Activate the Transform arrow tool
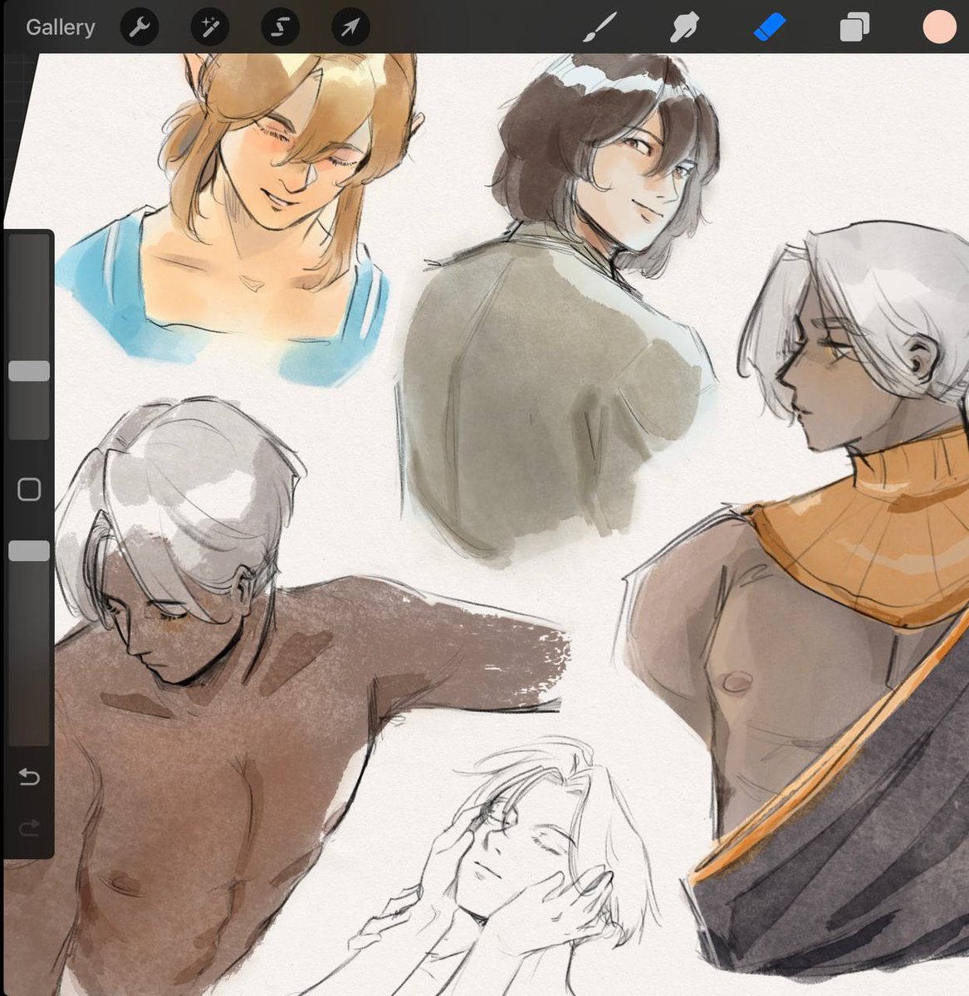Image resolution: width=969 pixels, height=996 pixels. point(350,28)
